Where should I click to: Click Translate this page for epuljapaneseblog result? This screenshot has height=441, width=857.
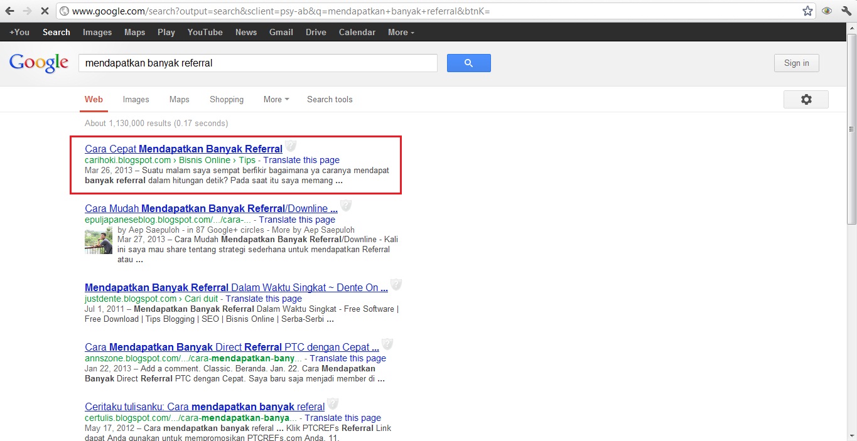tap(297, 220)
